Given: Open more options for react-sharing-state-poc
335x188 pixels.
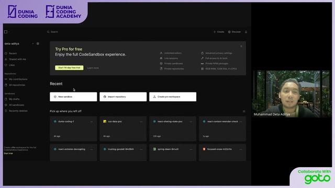Looking at the screenshot, I should pos(191,122).
